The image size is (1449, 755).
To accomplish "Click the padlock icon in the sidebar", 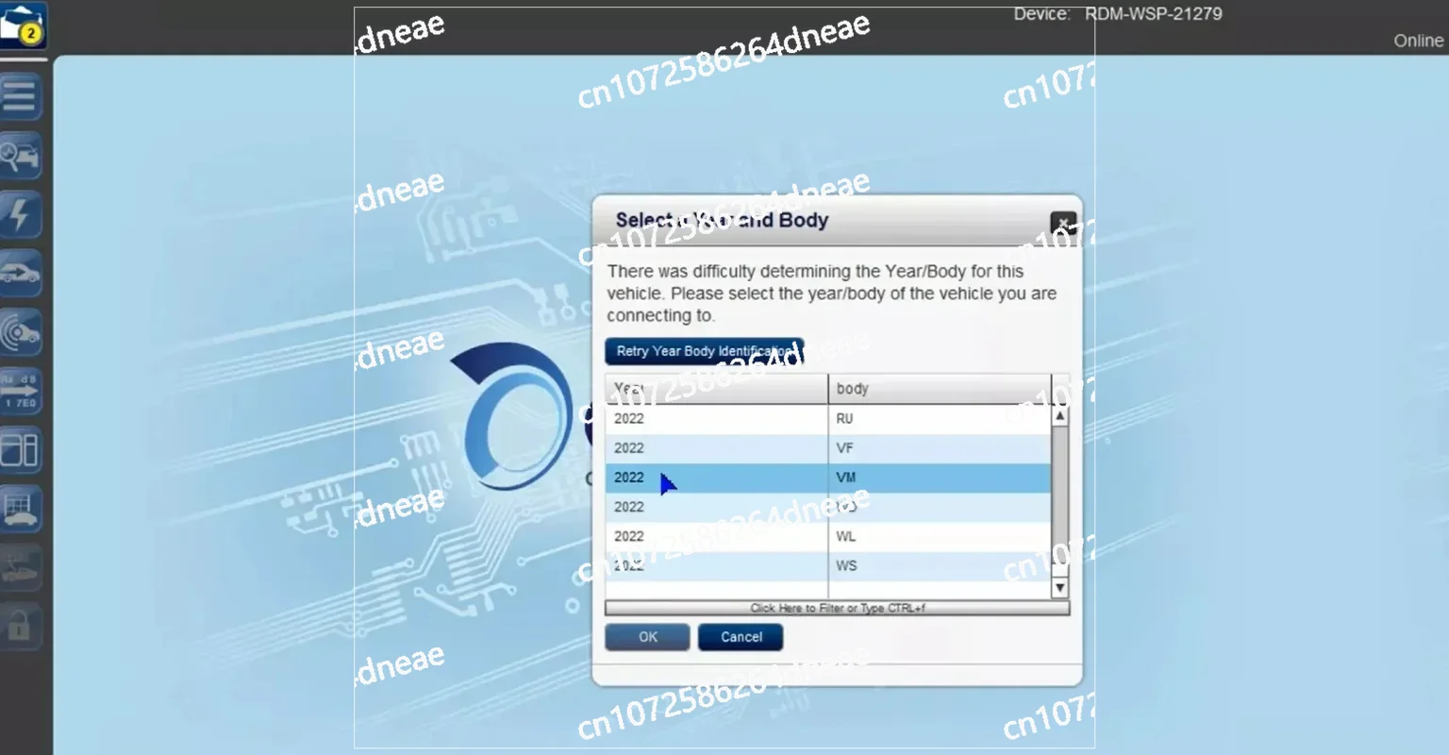I will click(21, 627).
